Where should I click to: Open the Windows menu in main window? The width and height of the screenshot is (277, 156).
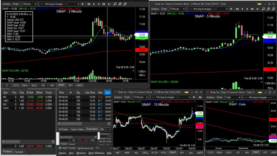[96, 153]
